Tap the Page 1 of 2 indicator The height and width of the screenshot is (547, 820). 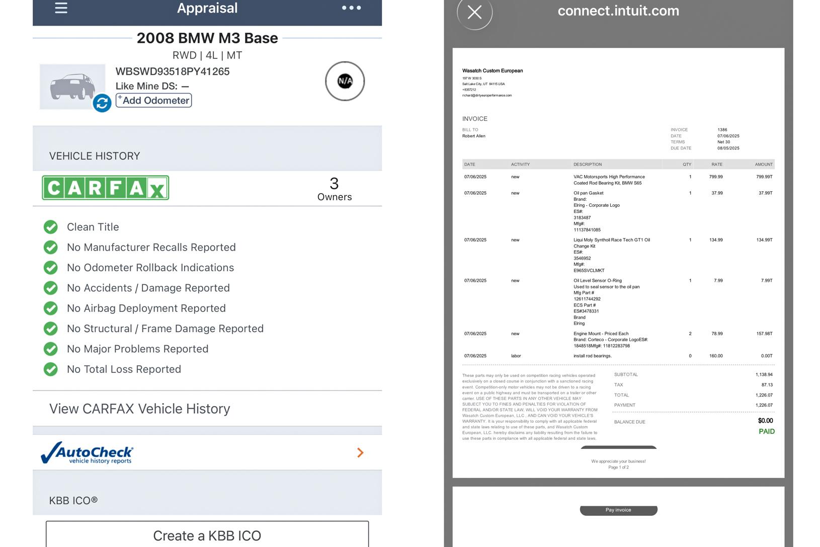click(x=618, y=467)
